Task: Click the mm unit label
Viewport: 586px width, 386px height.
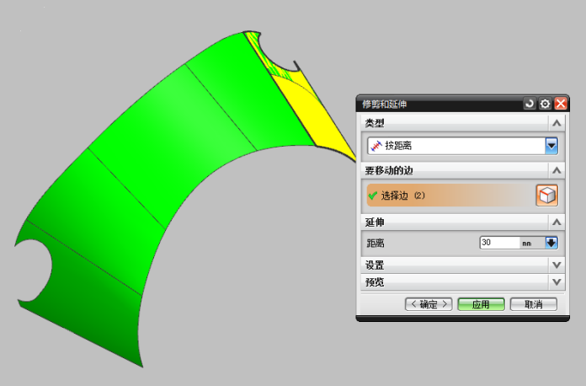Action: point(527,244)
